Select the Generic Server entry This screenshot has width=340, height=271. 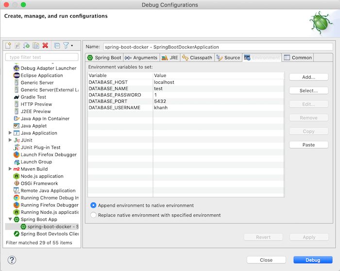pos(37,83)
